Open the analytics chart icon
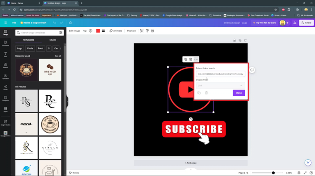Image resolution: width=315 pixels, height=176 pixels. click(x=295, y=23)
